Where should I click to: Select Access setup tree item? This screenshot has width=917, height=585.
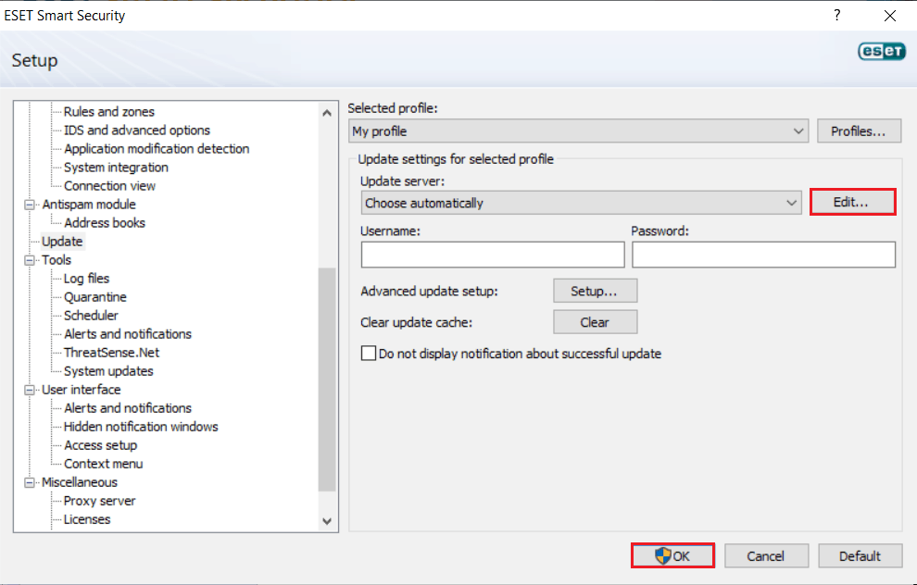(100, 445)
